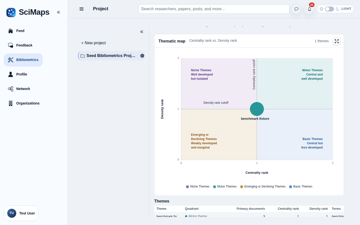
Task: Click the TU avatar circle
Action: pyautogui.click(x=12, y=213)
